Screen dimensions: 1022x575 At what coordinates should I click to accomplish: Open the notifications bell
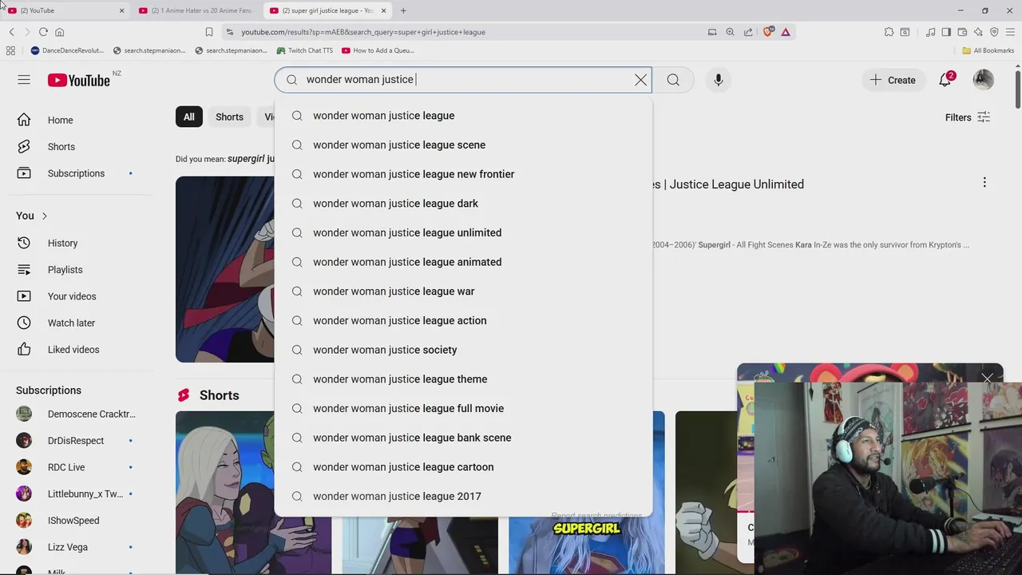point(945,80)
